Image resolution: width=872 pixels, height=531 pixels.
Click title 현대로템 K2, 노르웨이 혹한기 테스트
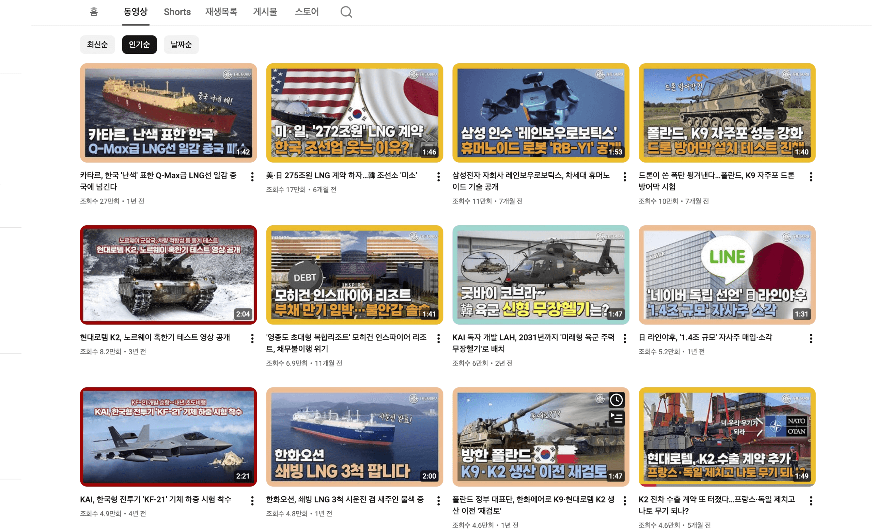coord(155,337)
